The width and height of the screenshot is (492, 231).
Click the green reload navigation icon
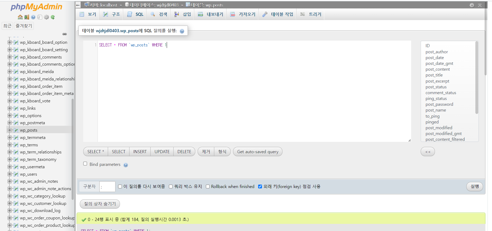pyautogui.click(x=53, y=17)
